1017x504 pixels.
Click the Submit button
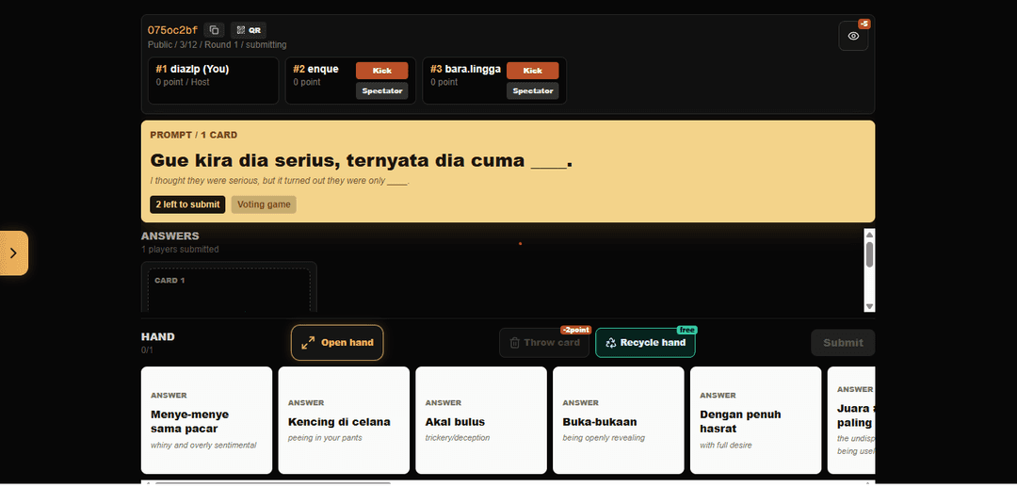pos(843,343)
